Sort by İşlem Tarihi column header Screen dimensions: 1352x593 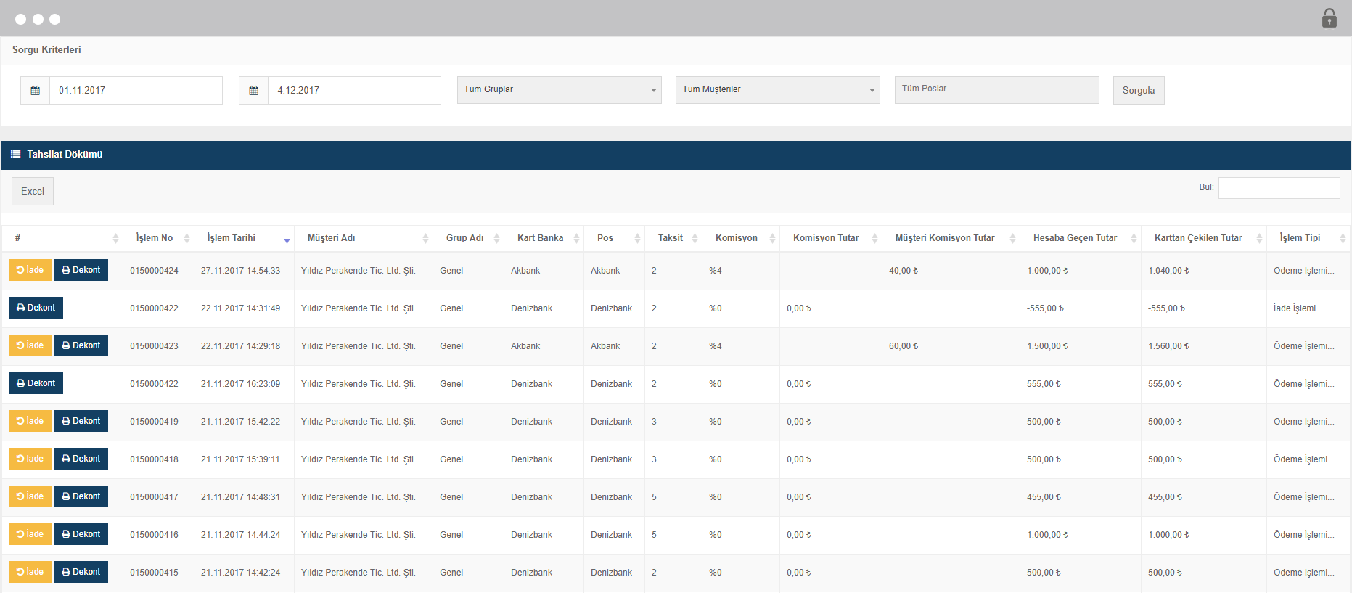click(244, 238)
